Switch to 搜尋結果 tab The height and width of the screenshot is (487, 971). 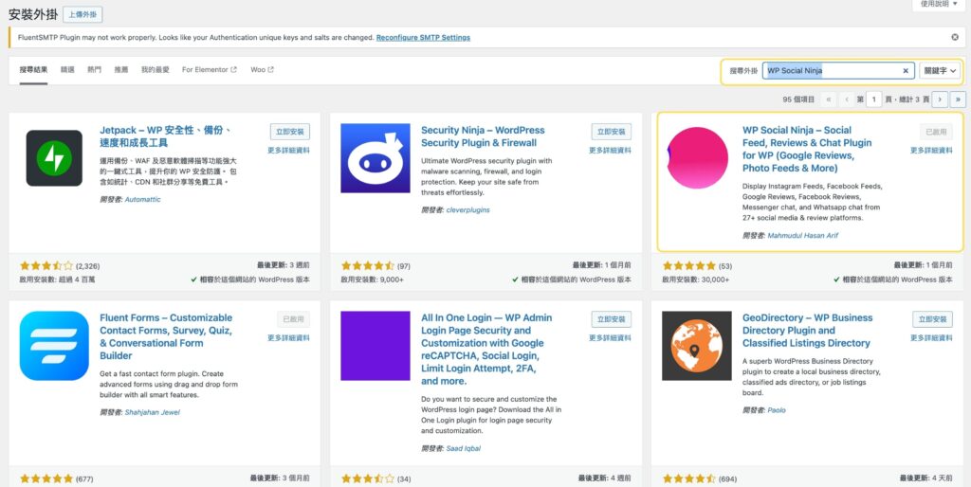(x=33, y=70)
